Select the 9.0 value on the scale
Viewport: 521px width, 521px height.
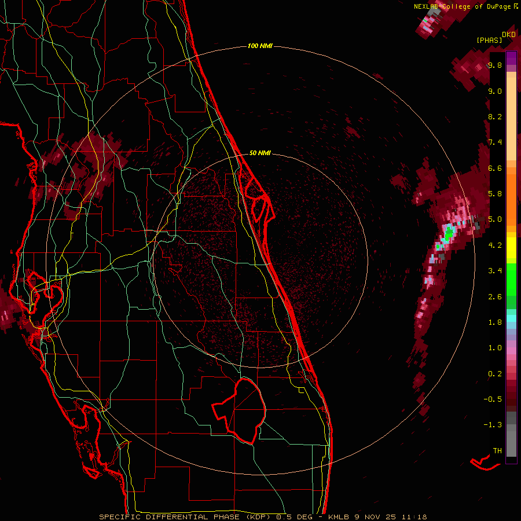tap(495, 91)
